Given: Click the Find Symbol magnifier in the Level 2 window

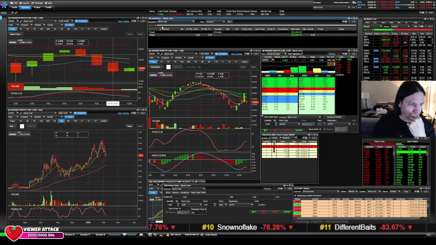Looking at the screenshot, I should pyautogui.click(x=302, y=54).
